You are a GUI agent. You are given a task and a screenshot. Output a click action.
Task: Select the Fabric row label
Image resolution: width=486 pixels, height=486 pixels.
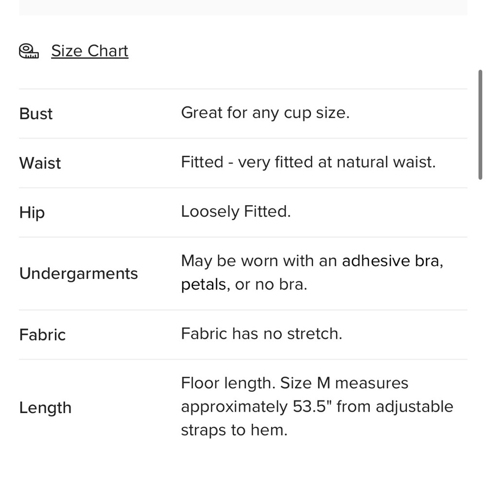(x=42, y=335)
